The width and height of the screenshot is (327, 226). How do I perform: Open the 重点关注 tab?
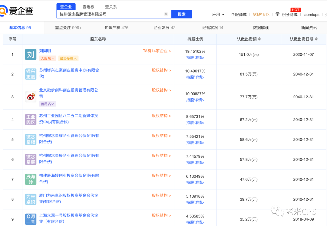(68, 28)
